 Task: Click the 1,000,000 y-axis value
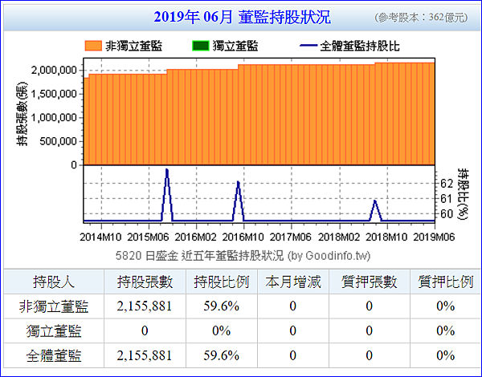[x=54, y=118]
